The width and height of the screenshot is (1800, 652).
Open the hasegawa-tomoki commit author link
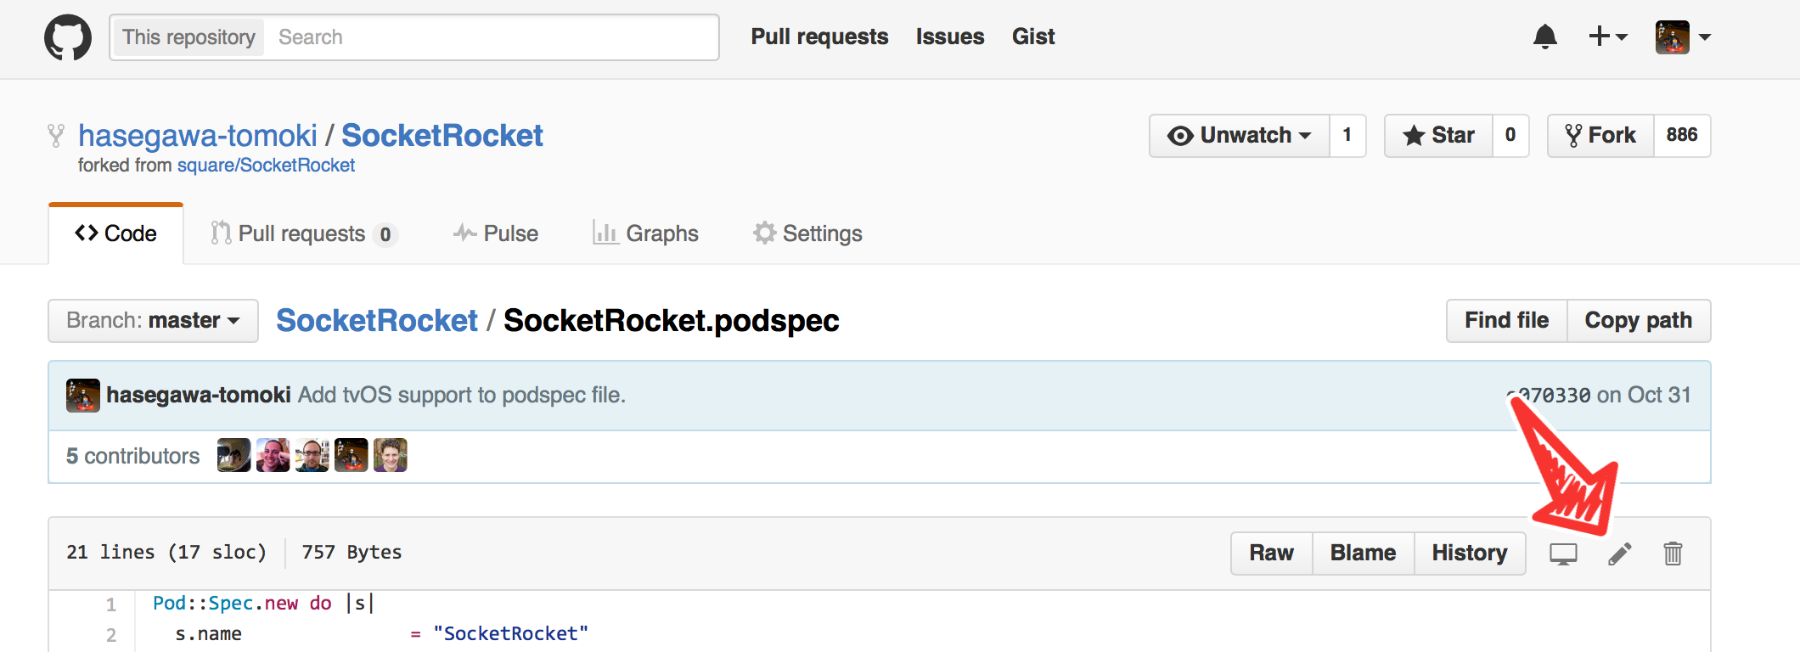199,396
